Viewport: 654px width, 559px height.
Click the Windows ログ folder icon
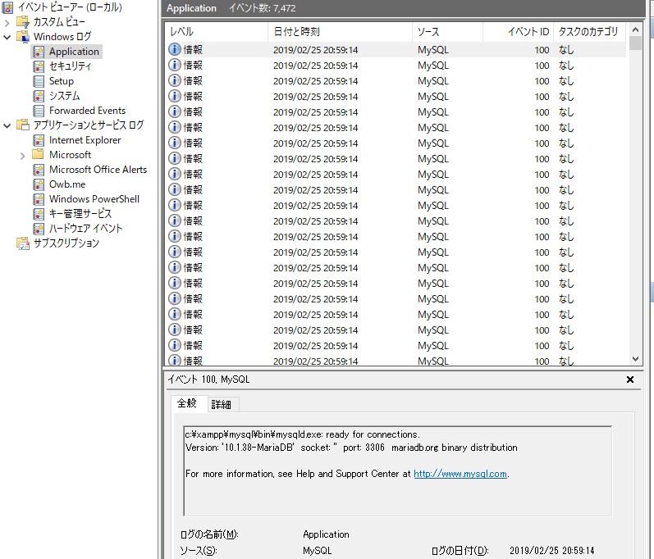22,37
